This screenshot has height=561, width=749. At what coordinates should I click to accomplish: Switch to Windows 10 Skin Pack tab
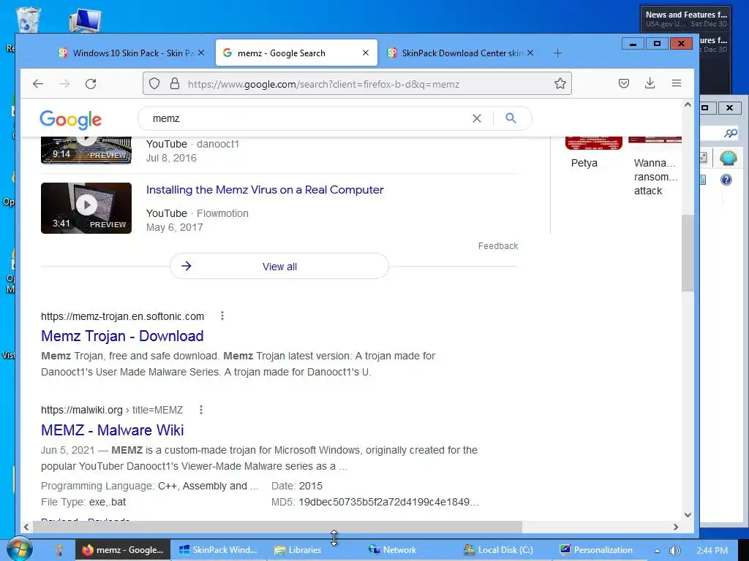click(x=132, y=53)
